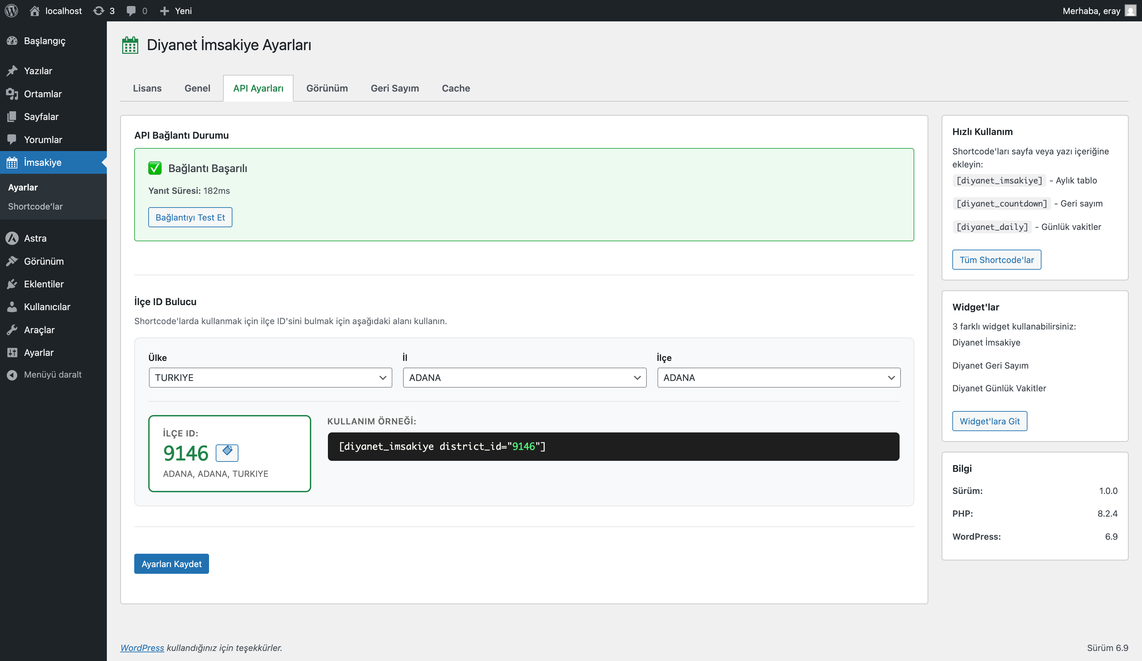Click the plus icon for Yeni
Image resolution: width=1142 pixels, height=661 pixels.
pos(165,11)
